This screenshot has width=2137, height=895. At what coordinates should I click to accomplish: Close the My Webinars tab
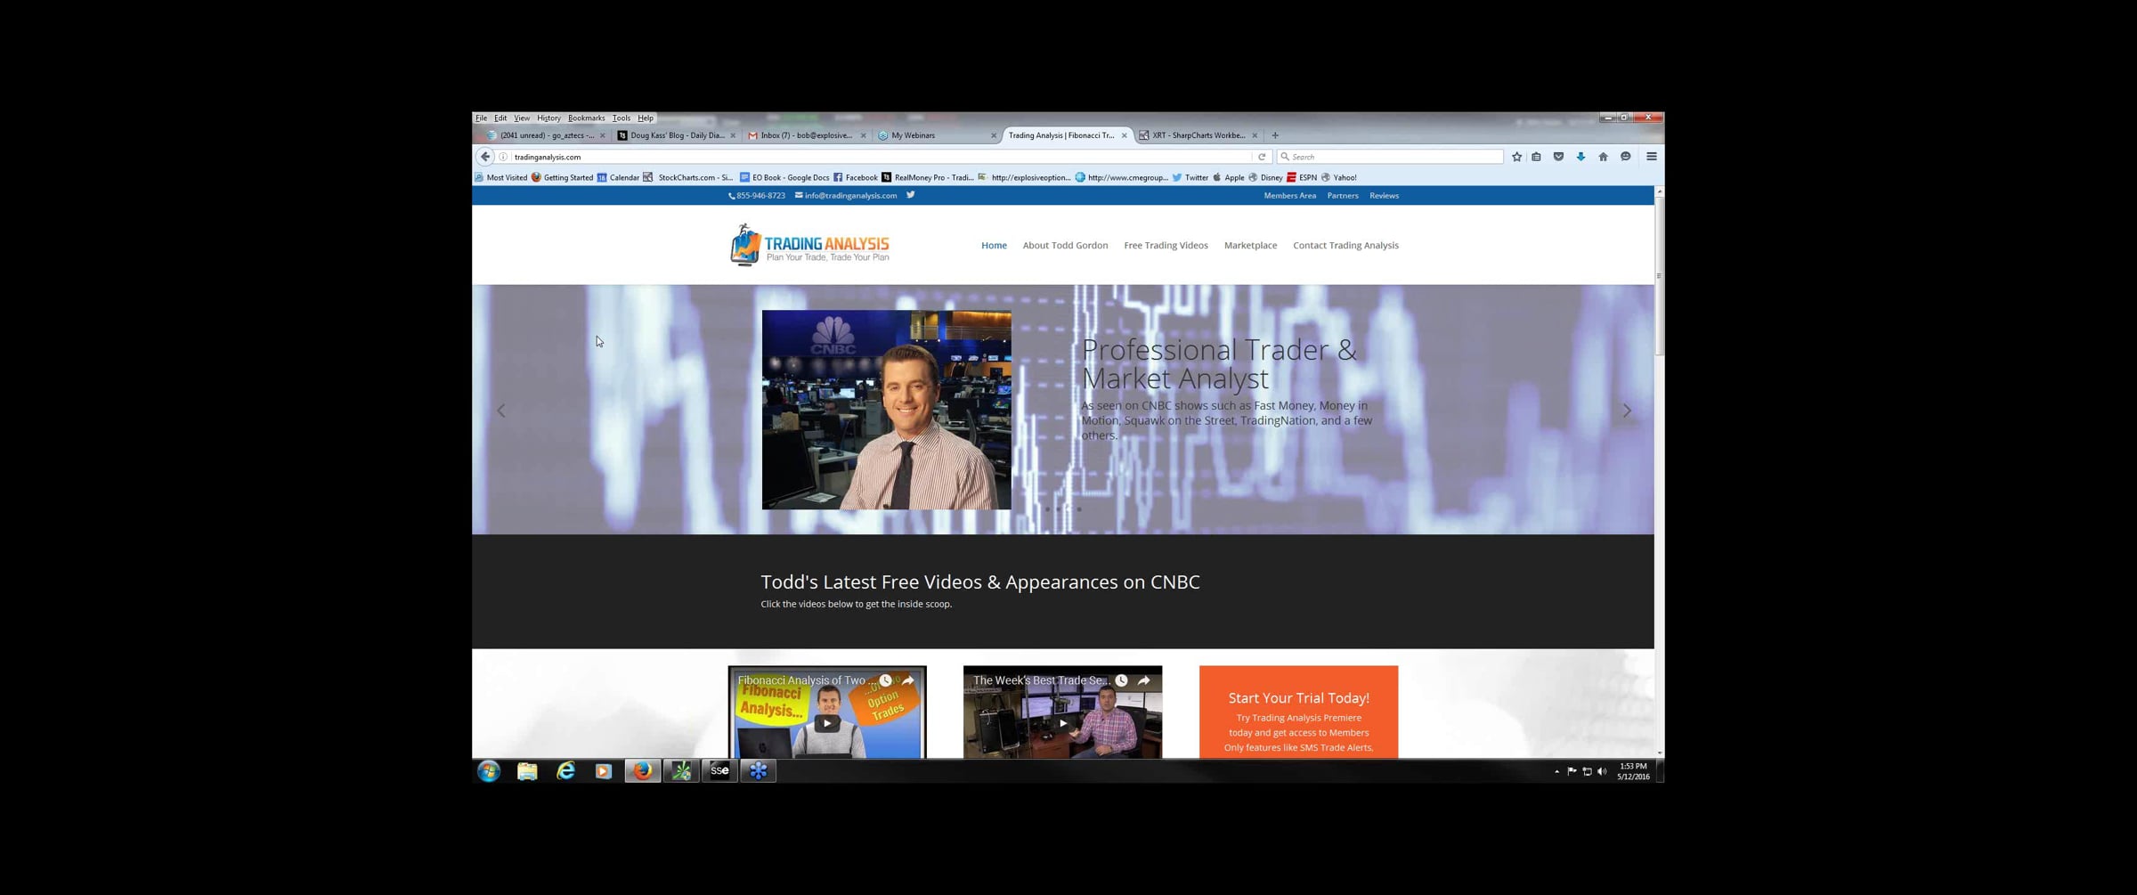tap(994, 135)
